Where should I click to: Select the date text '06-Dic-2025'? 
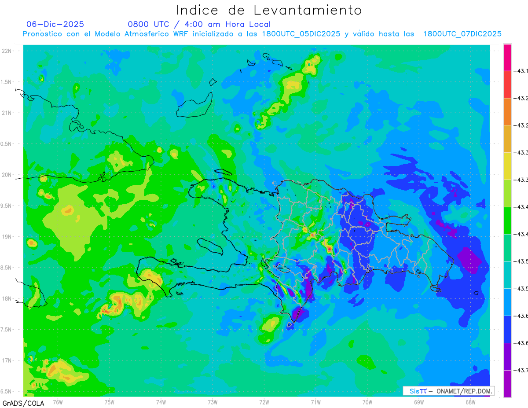pyautogui.click(x=55, y=24)
